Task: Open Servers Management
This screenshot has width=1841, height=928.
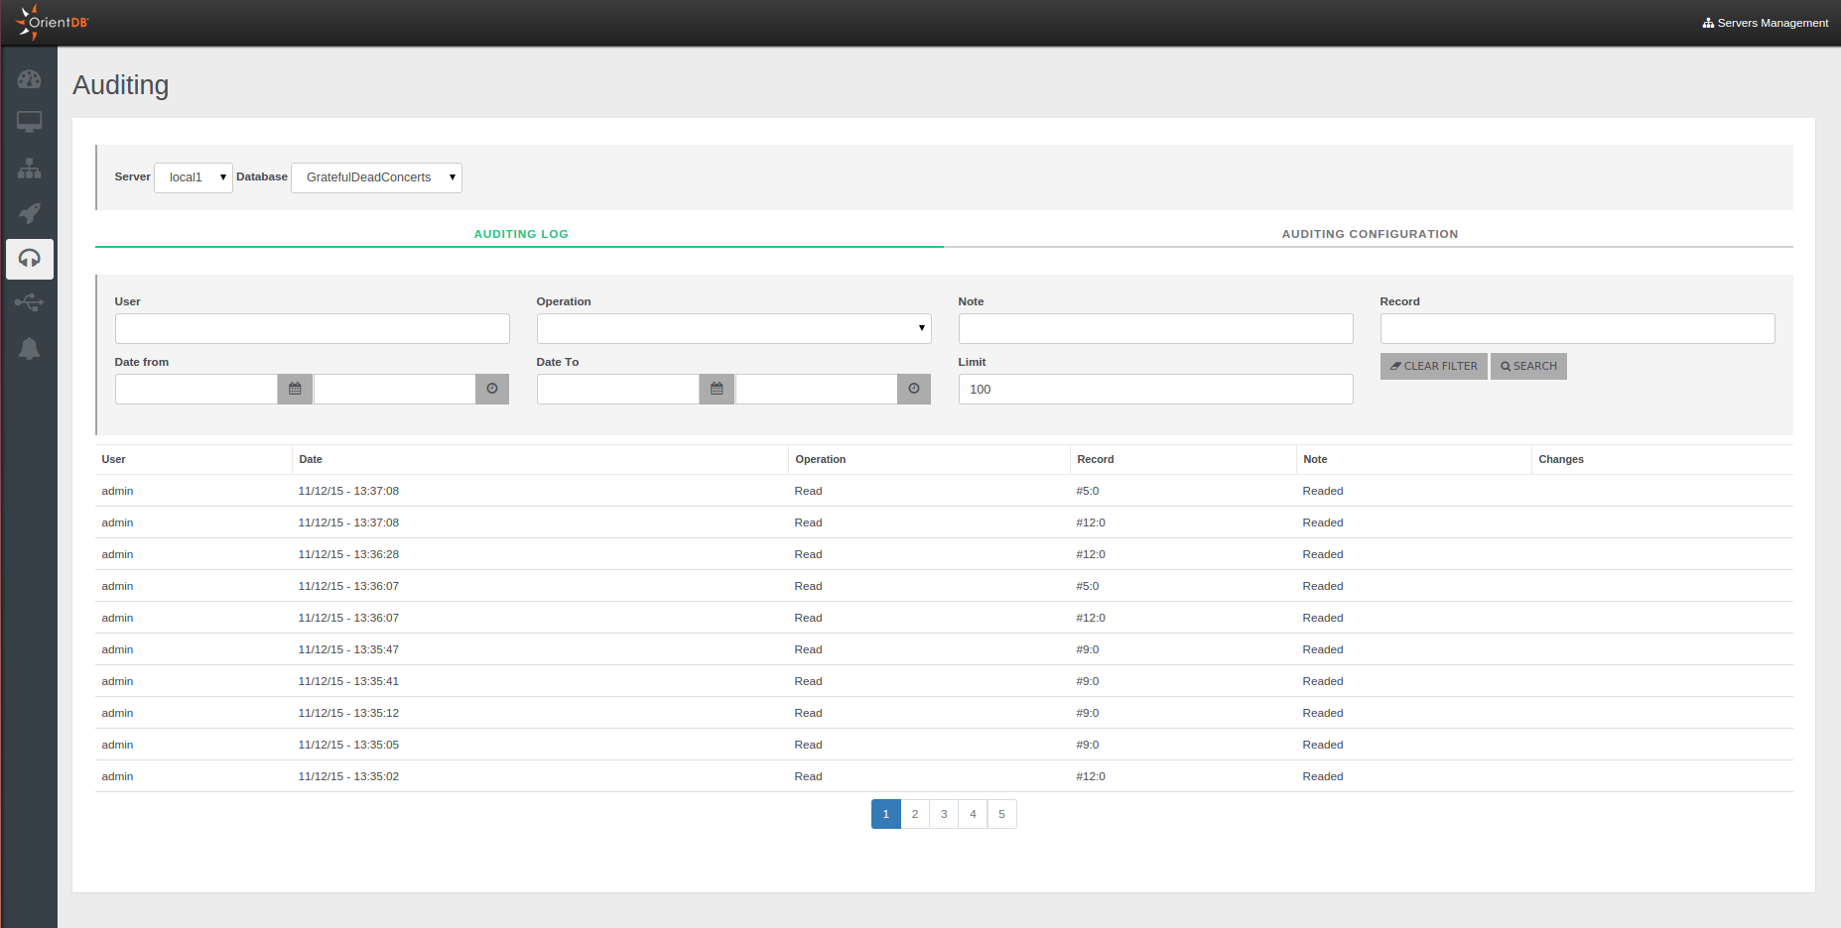Action: tap(1766, 23)
